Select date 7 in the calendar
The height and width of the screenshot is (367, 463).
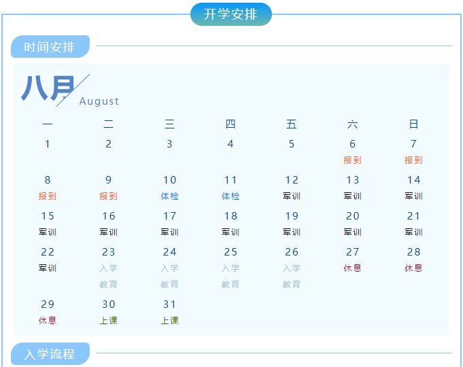pos(413,144)
